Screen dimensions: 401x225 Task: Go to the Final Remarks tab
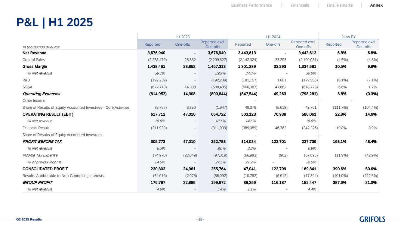(x=340, y=5)
